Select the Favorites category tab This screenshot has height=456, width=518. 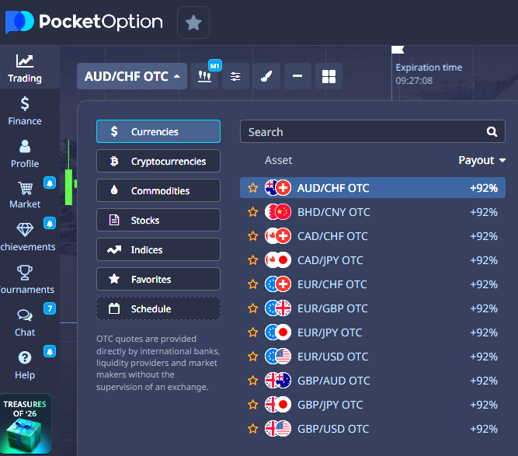(x=158, y=279)
